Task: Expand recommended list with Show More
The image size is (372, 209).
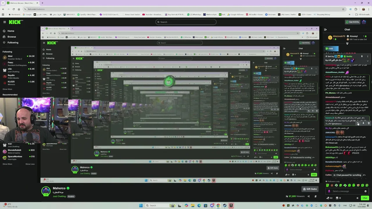Action: click(8, 164)
